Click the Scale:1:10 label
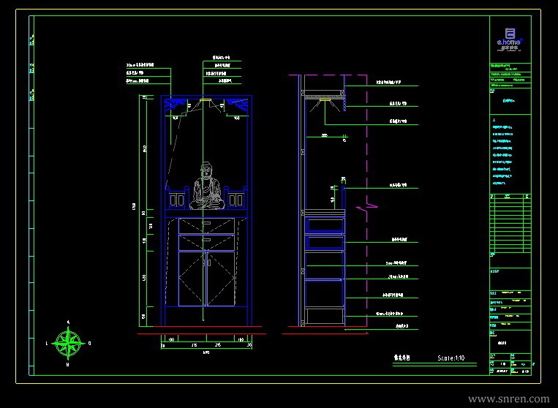 click(451, 358)
